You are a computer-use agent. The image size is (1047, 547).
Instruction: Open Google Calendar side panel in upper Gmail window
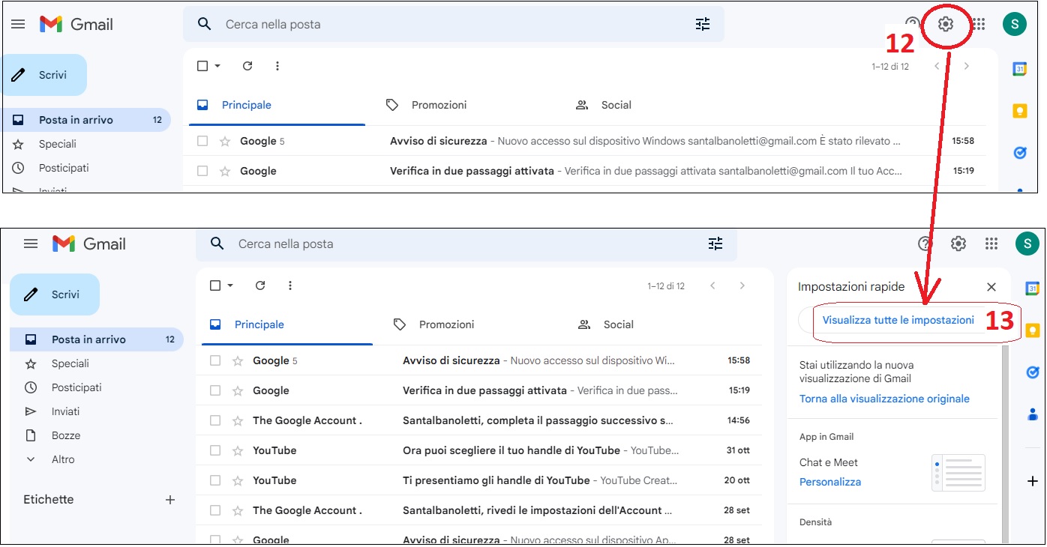[1020, 69]
